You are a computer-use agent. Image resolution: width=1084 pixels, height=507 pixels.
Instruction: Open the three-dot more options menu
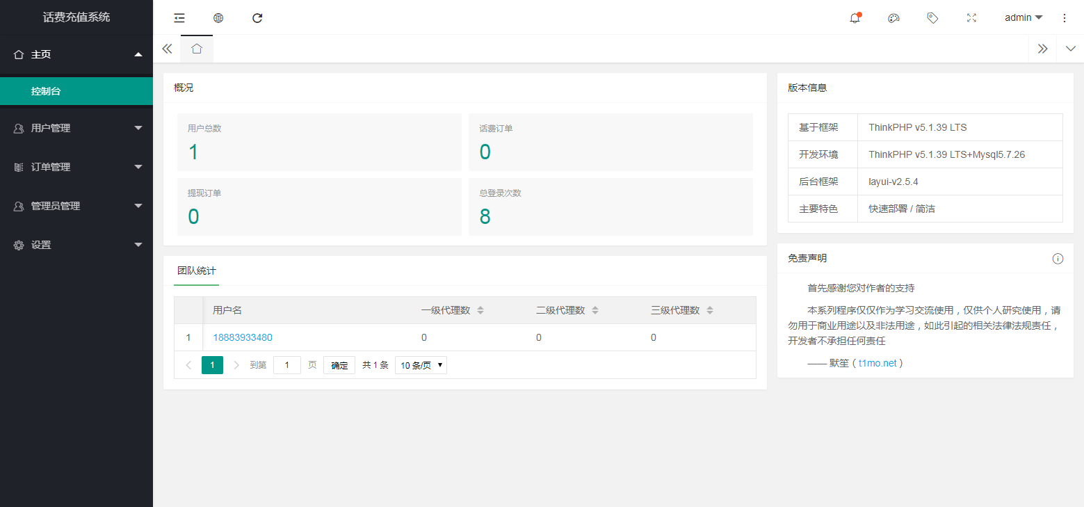1064,18
